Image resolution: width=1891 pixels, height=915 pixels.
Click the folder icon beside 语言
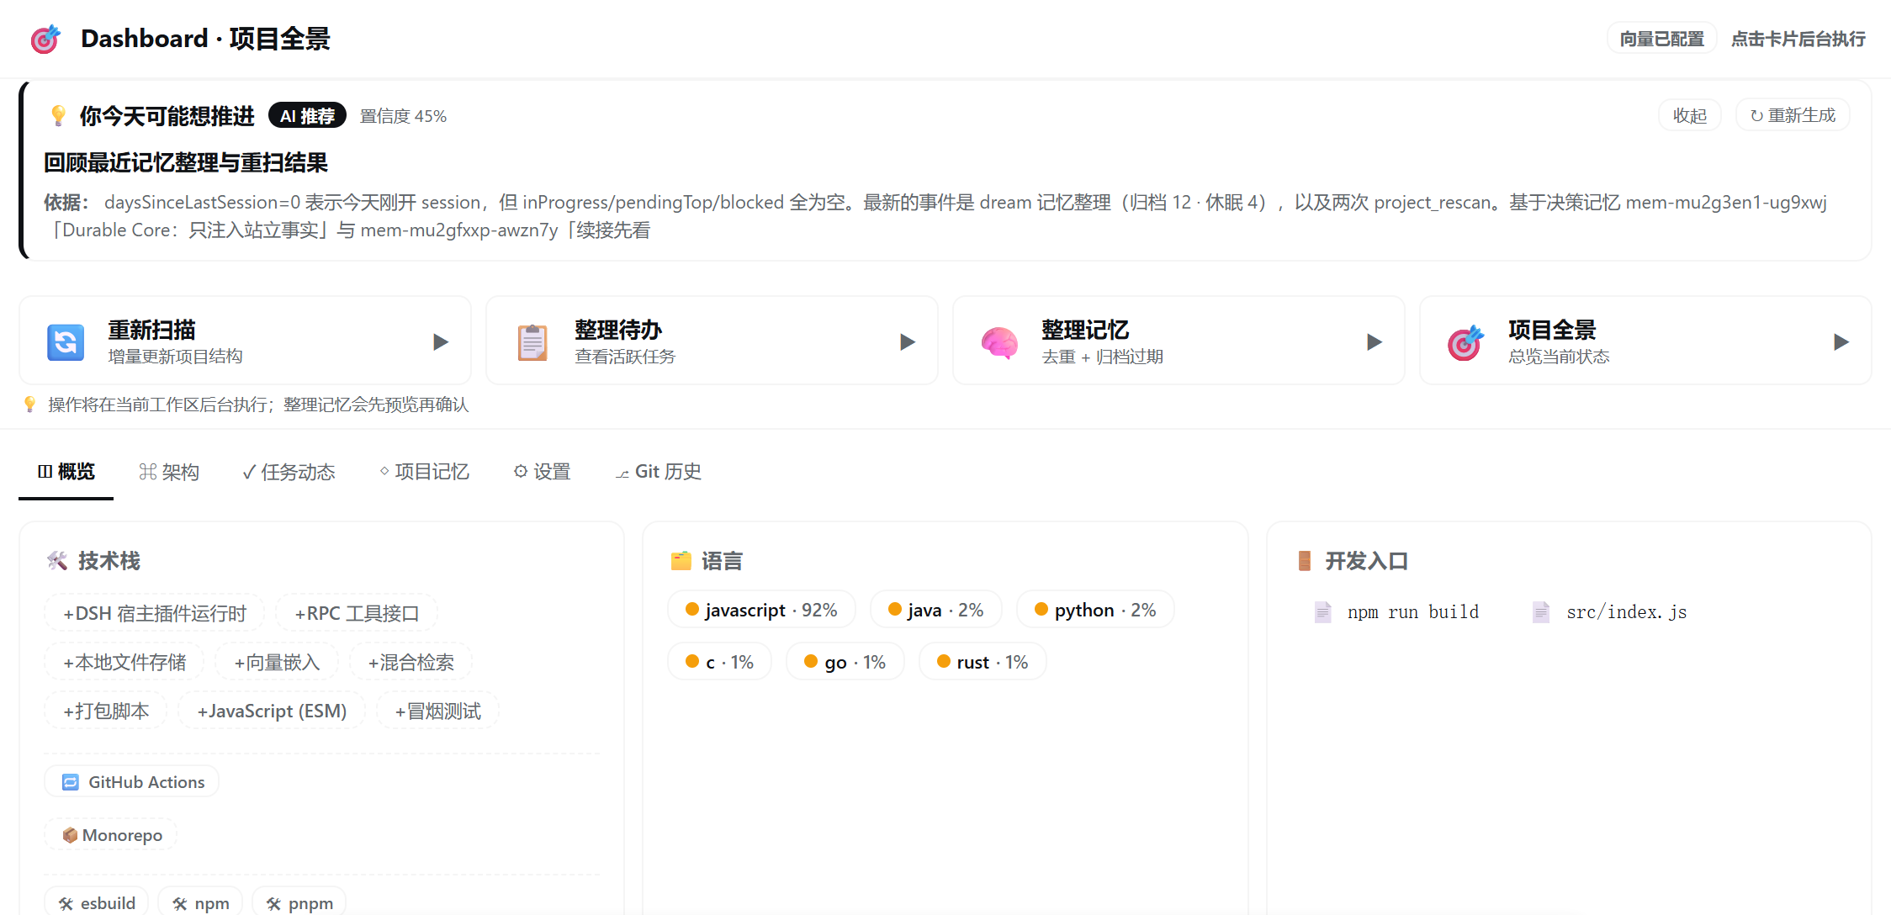point(681,561)
